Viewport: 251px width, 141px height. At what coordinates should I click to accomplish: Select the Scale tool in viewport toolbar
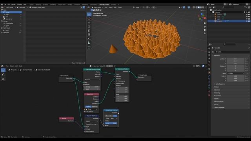click(89, 31)
